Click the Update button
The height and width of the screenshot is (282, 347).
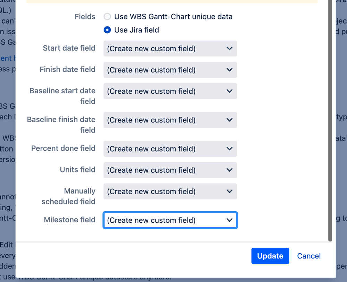[x=270, y=256]
